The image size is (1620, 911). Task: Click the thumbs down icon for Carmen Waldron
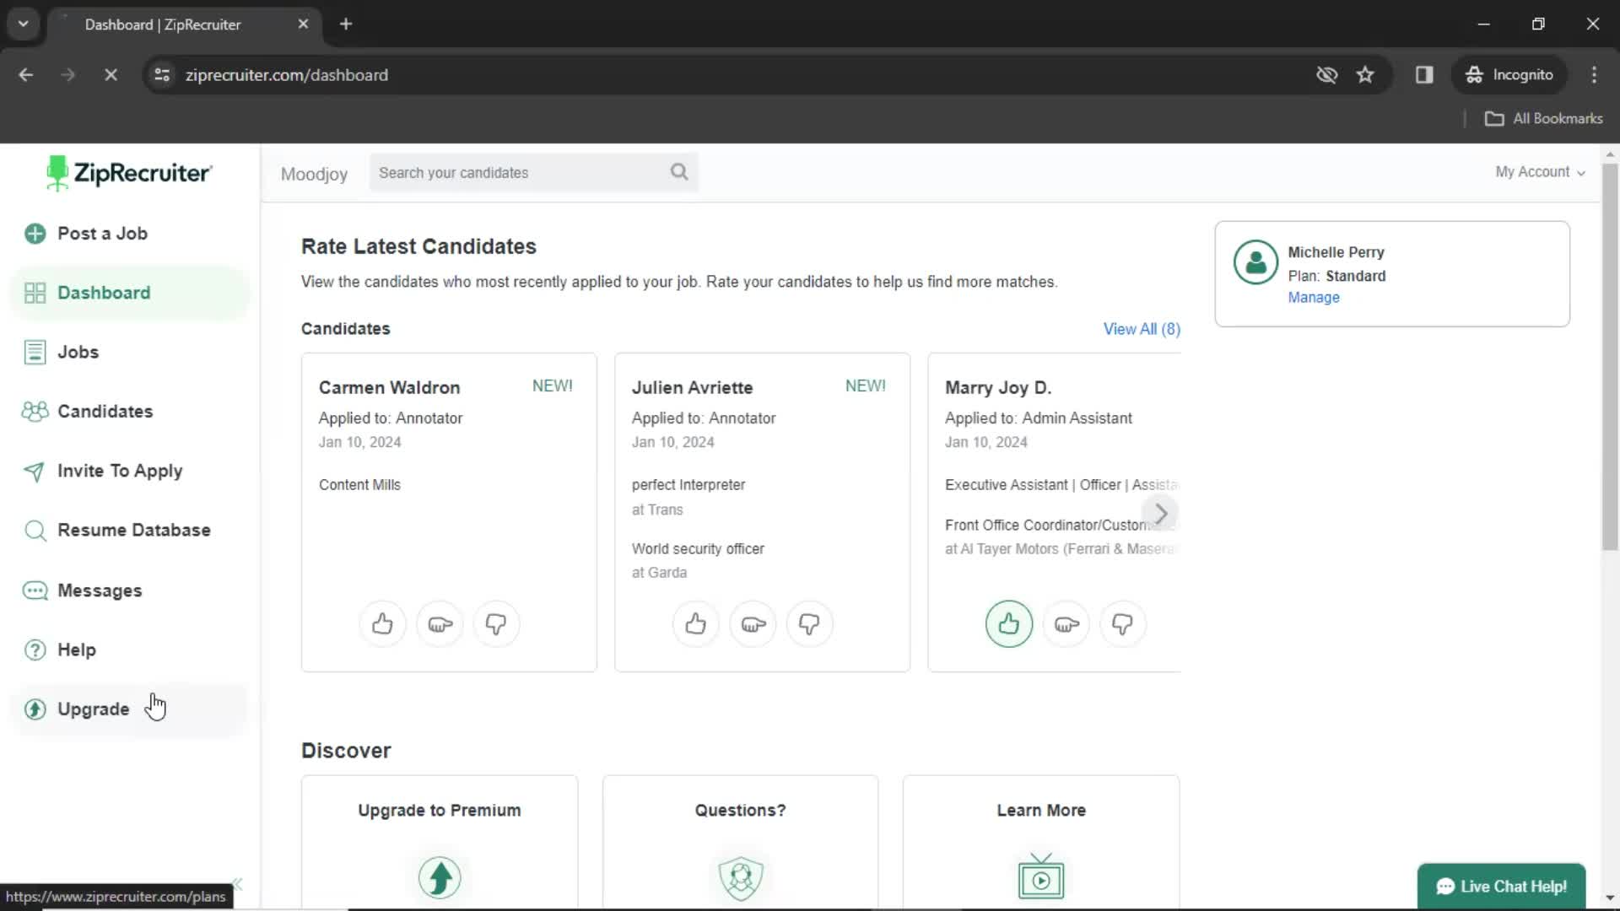(496, 624)
